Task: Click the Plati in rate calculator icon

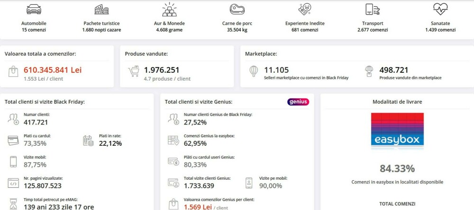Action: coord(88,140)
